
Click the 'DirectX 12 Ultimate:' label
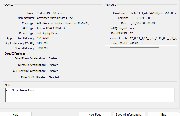33,77
